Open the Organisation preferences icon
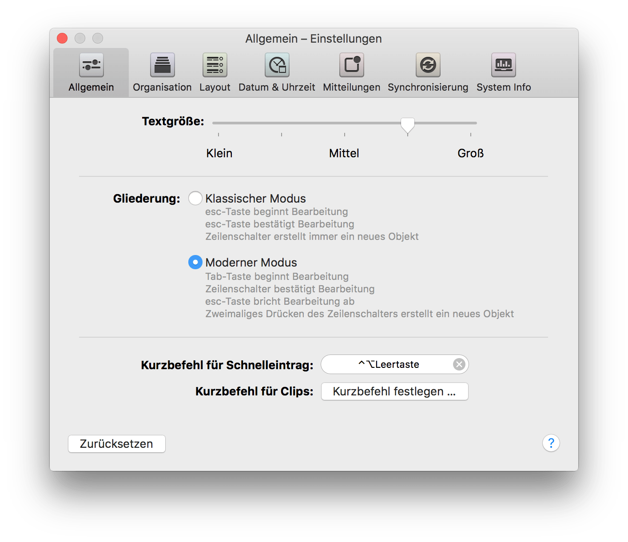The height and width of the screenshot is (542, 628). [x=162, y=65]
